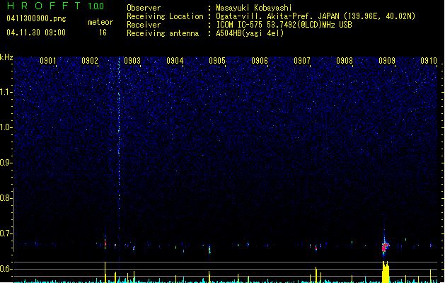Click the meteor label

(100, 22)
